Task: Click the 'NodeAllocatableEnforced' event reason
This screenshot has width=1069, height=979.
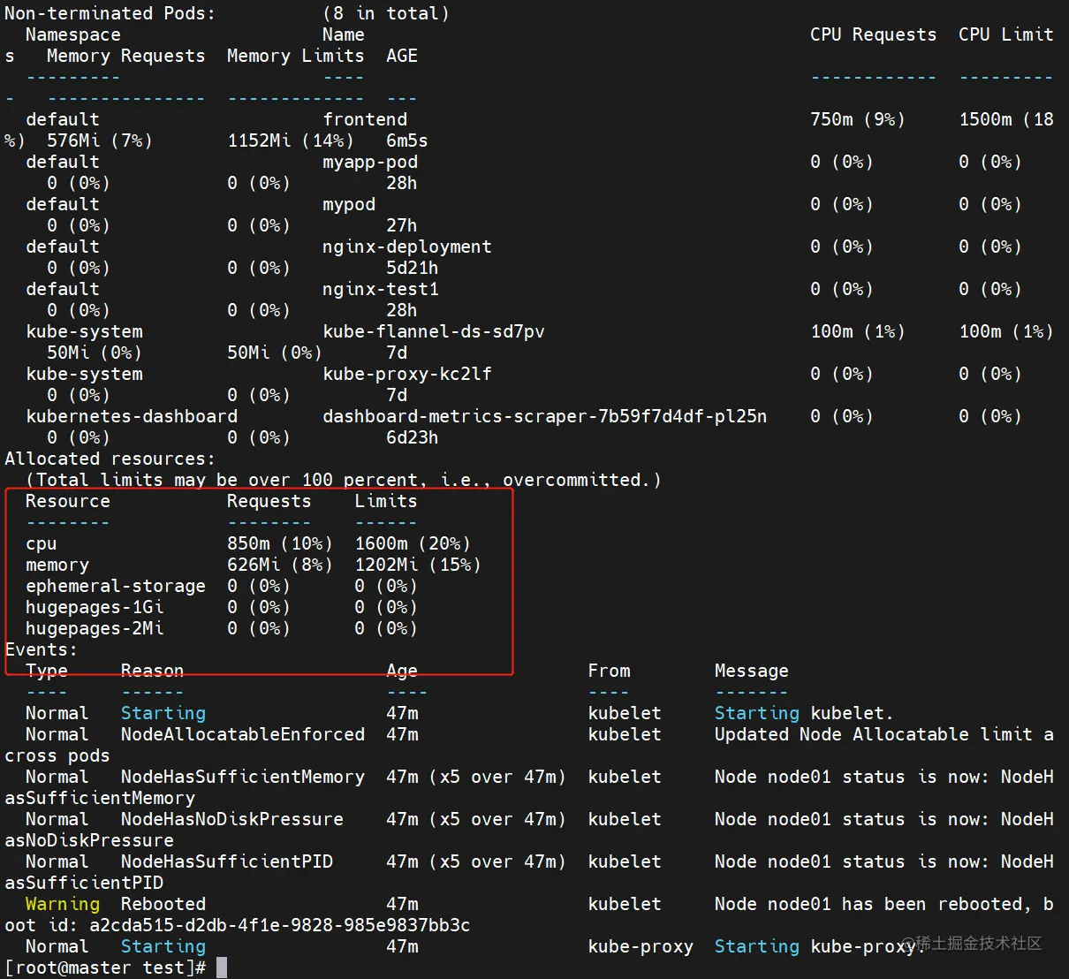Action: coord(243,734)
